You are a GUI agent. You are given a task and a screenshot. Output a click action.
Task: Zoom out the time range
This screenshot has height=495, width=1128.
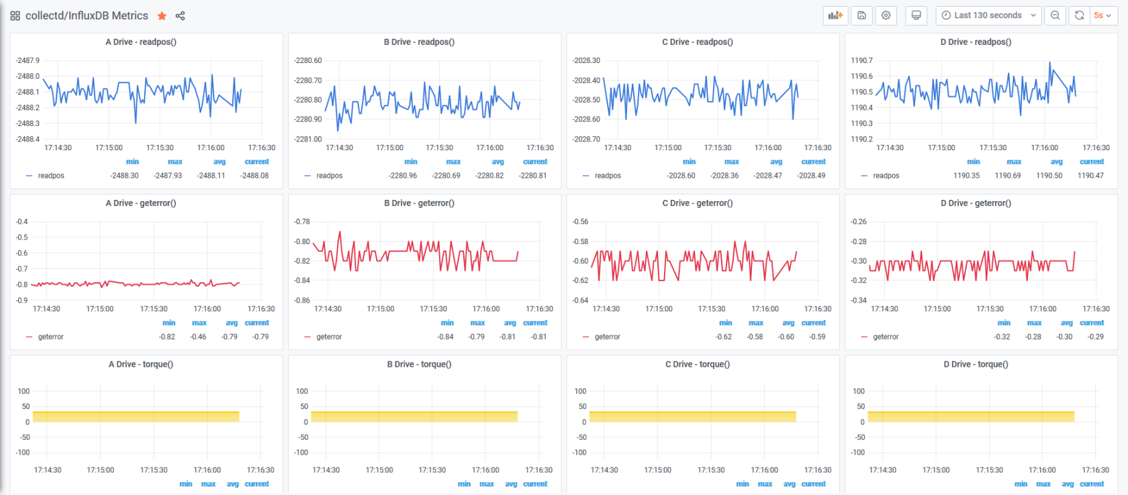tap(1055, 15)
